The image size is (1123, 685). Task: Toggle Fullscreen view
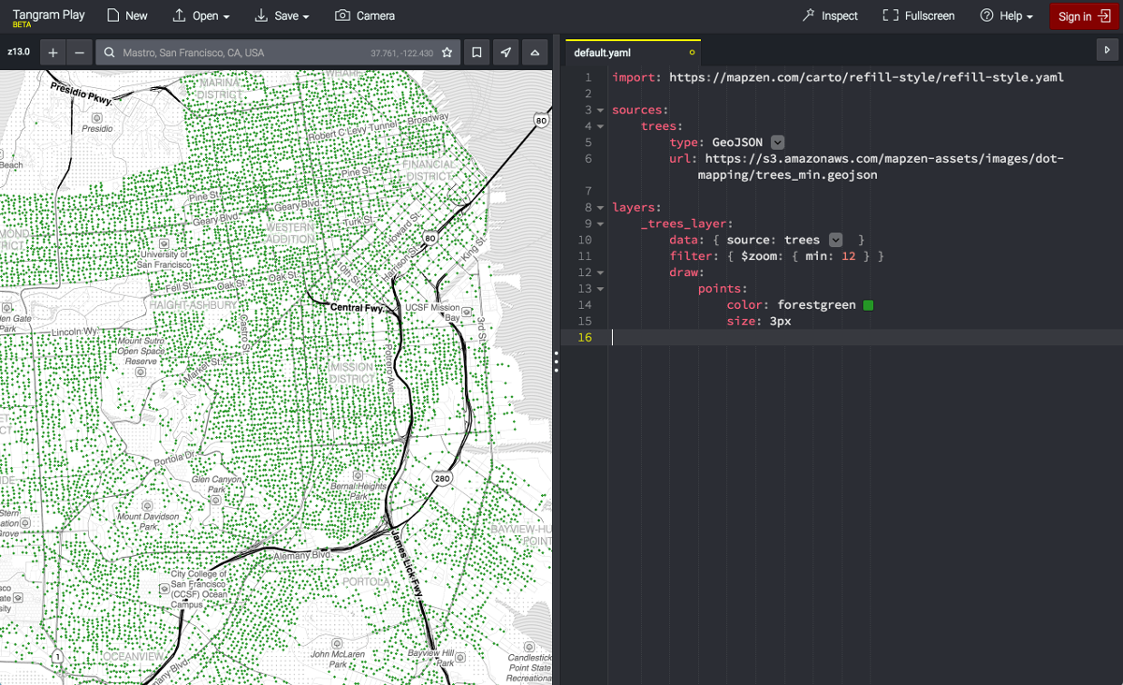click(x=918, y=16)
